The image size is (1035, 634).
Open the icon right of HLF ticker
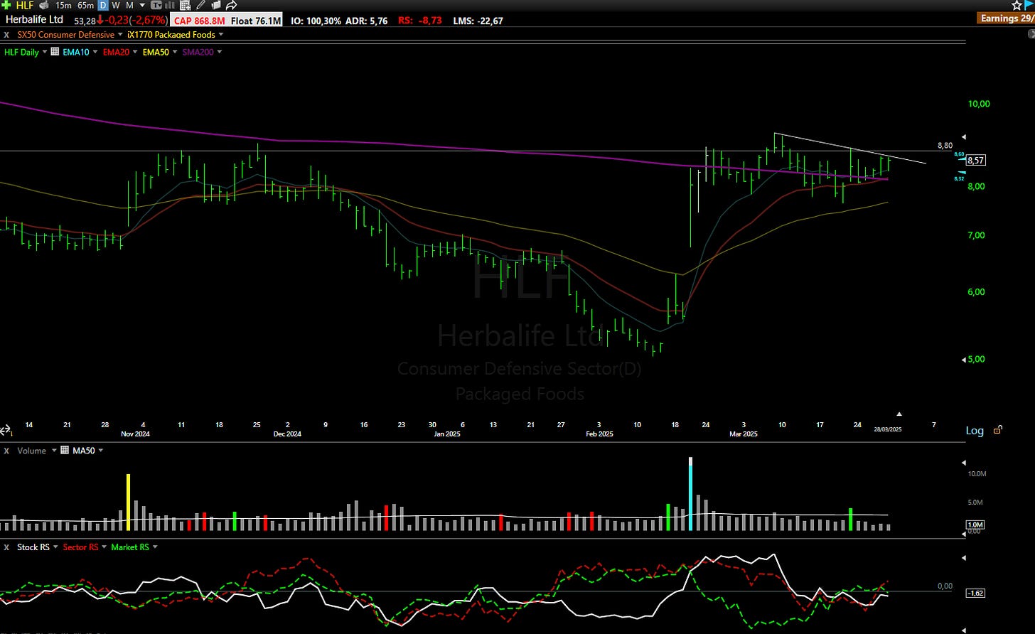click(44, 5)
